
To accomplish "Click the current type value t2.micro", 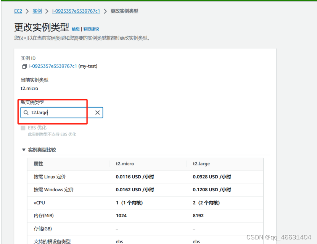I will point(29,89).
